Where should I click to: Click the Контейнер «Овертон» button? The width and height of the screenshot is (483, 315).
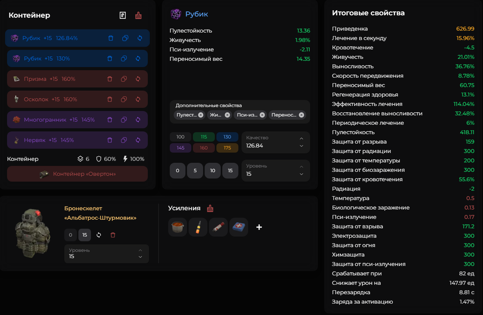point(77,174)
